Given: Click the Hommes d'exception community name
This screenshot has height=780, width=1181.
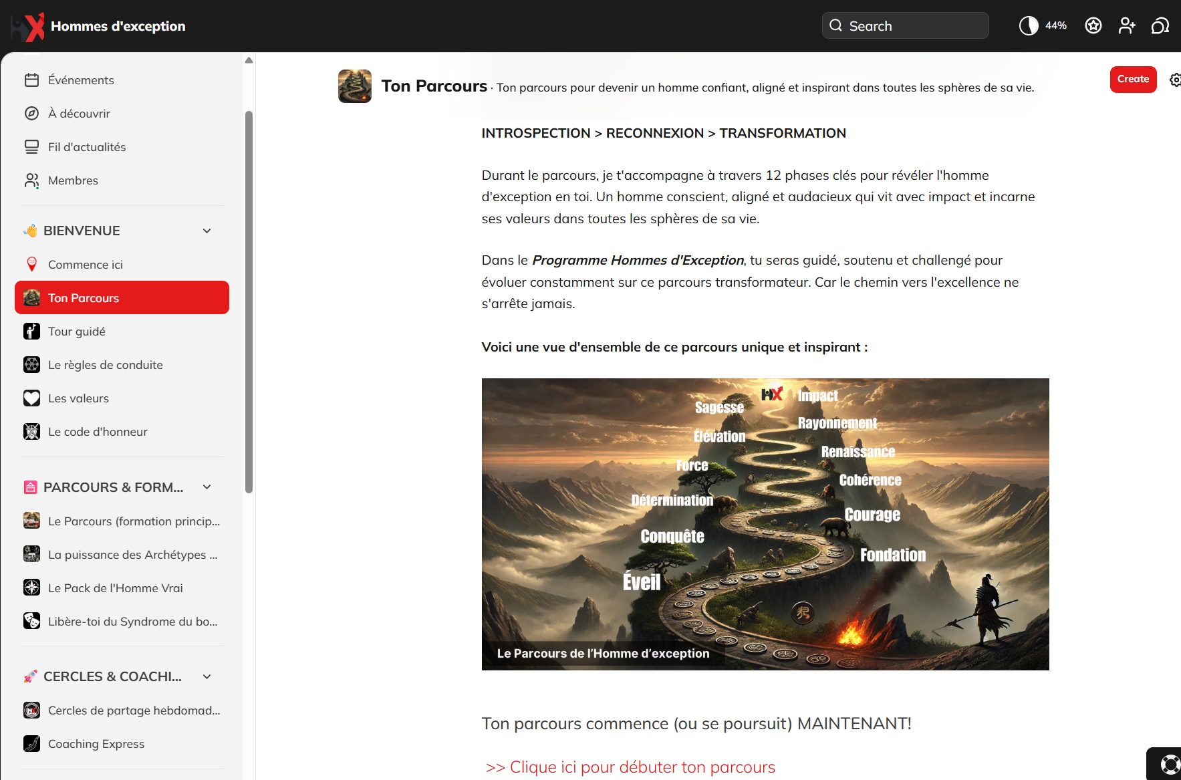Looking at the screenshot, I should point(118,26).
